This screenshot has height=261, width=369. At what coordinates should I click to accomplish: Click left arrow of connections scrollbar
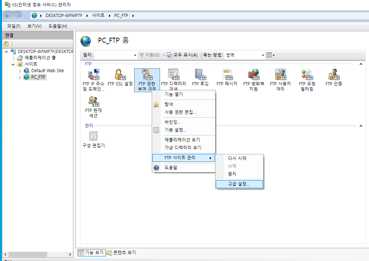pos(5,255)
